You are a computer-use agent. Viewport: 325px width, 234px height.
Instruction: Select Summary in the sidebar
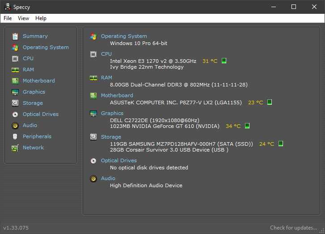[35, 36]
